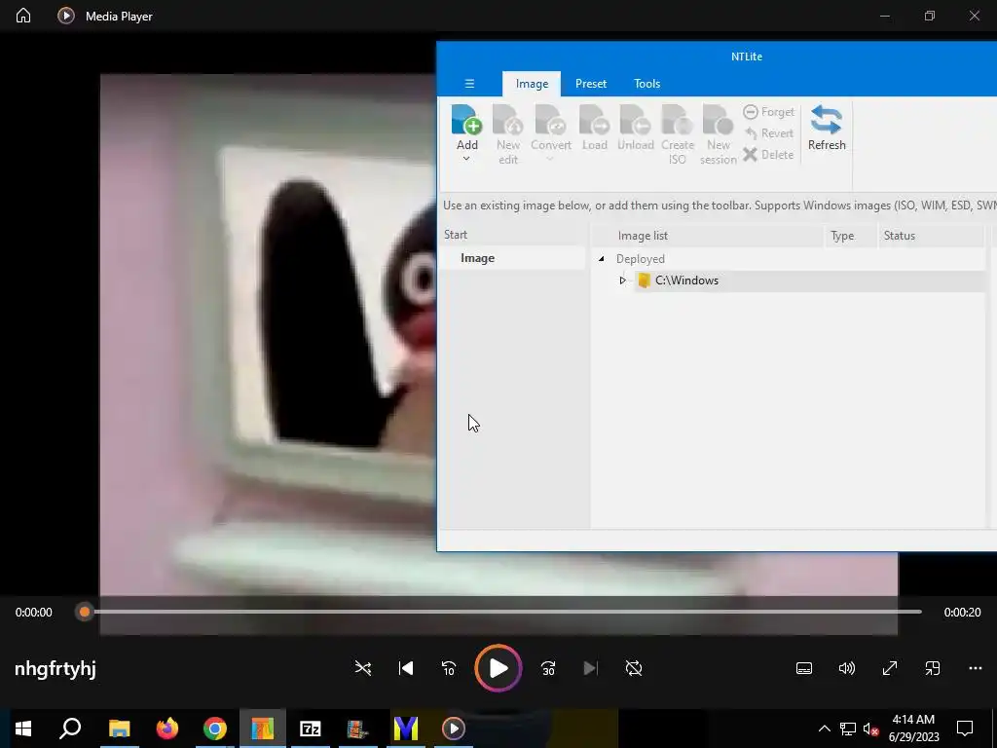Open subtitles and captions options
Viewport: 997px width, 748px height.
(804, 668)
